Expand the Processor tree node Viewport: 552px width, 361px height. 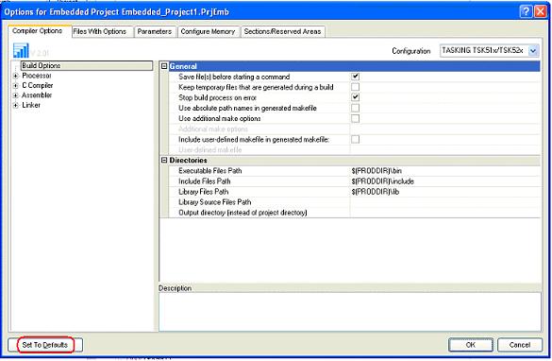coord(15,76)
